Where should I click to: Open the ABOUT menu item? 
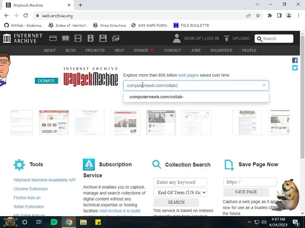pos(50,50)
